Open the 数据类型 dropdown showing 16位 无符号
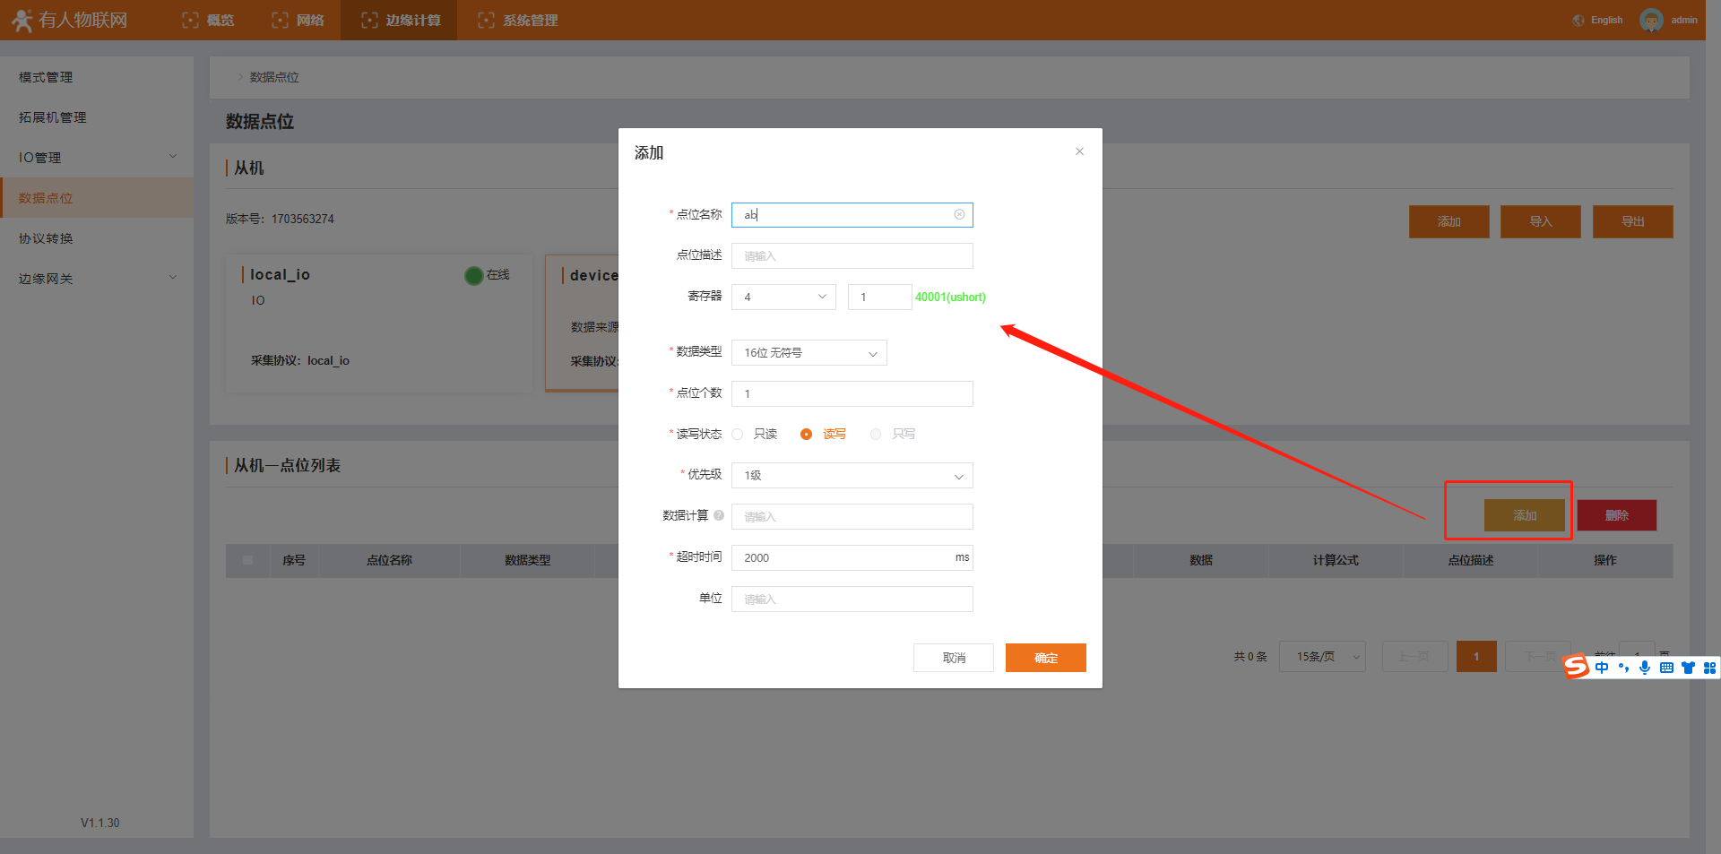The height and width of the screenshot is (854, 1721). click(x=809, y=353)
